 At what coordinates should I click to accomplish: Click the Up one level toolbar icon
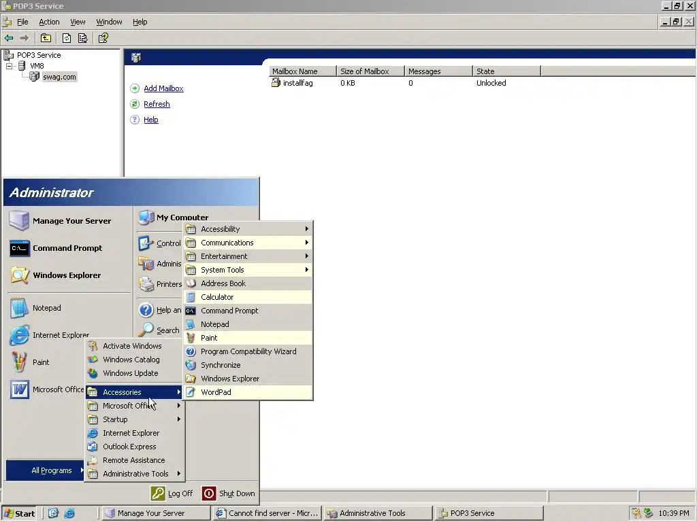(x=46, y=38)
